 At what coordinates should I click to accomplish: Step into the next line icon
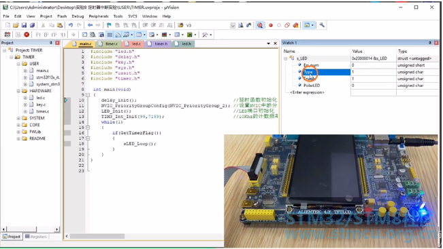click(38, 35)
